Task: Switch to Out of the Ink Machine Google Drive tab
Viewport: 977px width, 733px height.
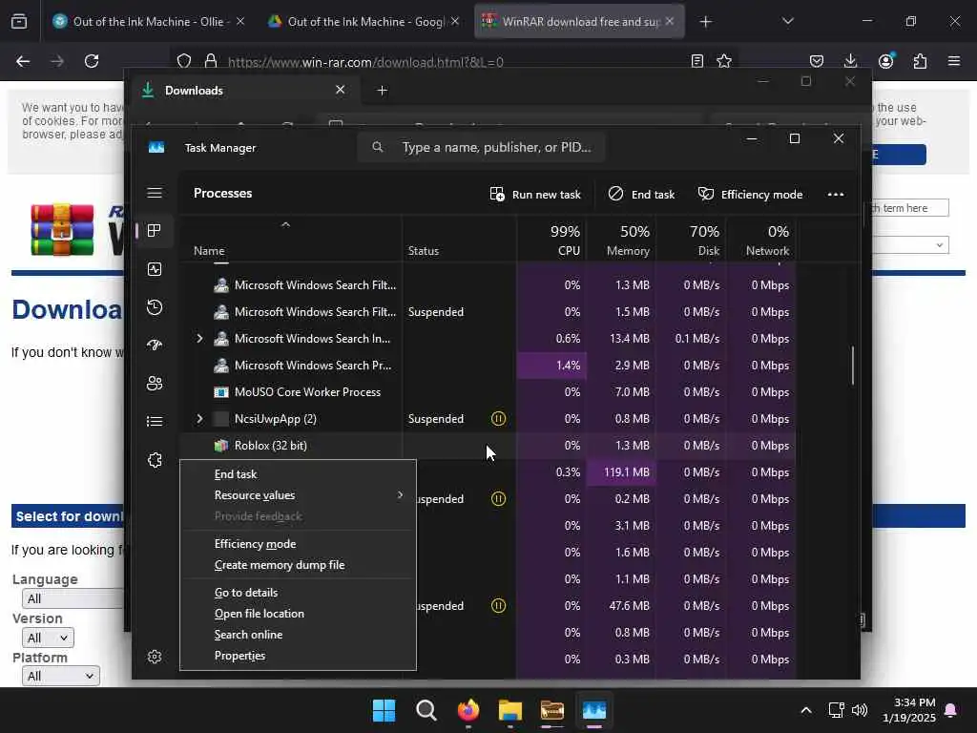Action: 365,21
